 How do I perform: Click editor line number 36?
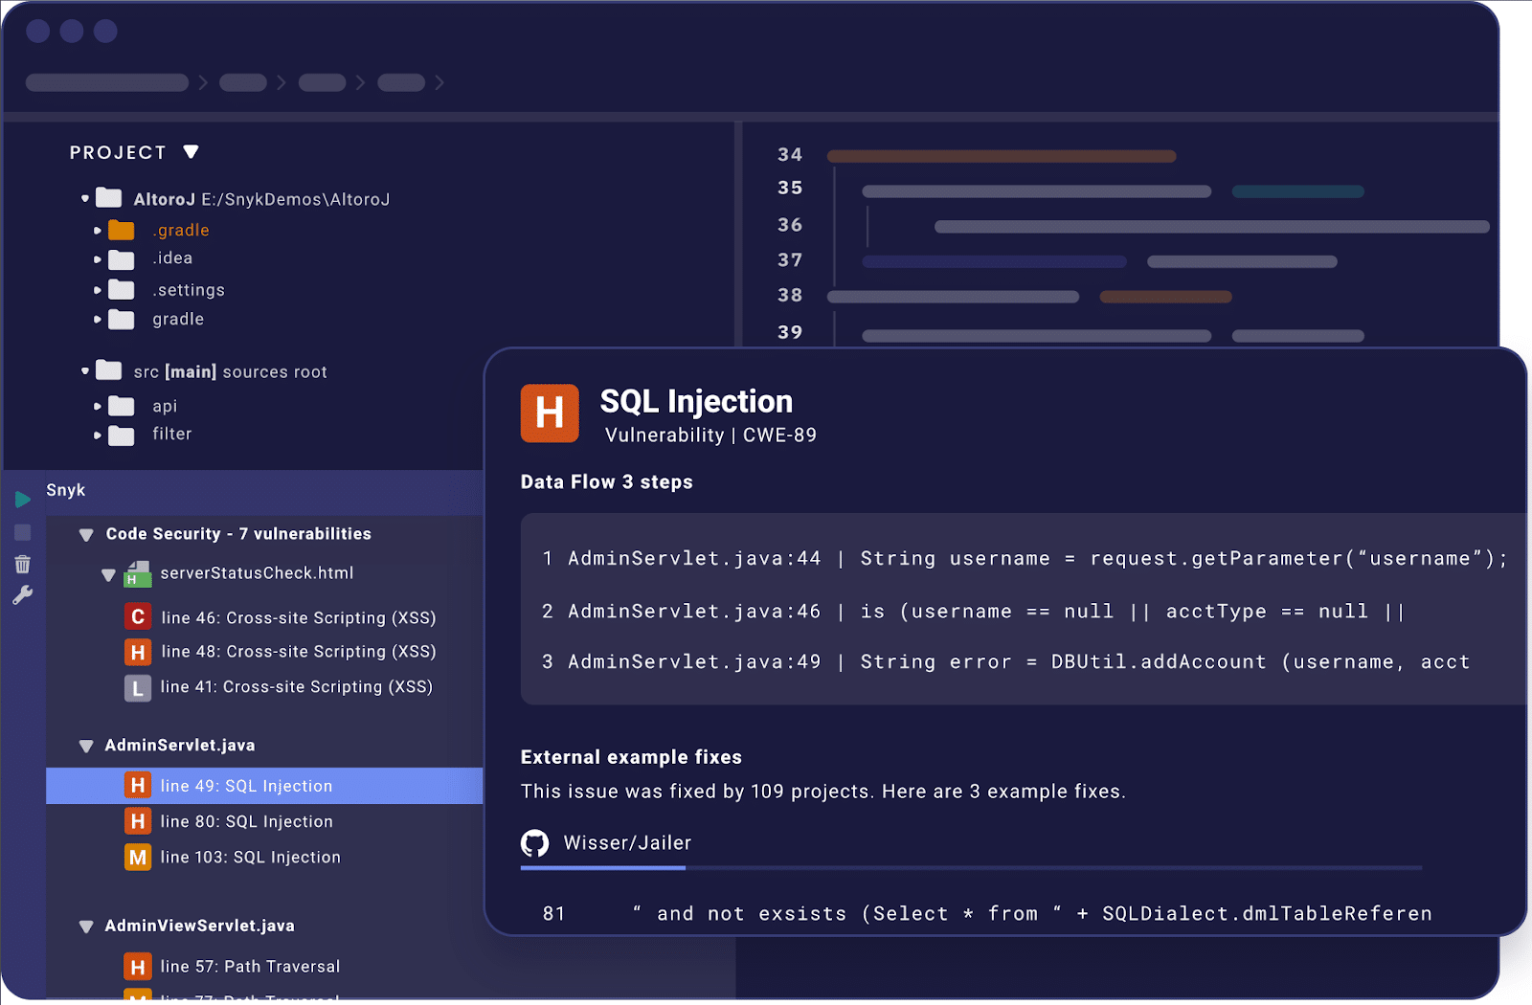click(x=790, y=225)
